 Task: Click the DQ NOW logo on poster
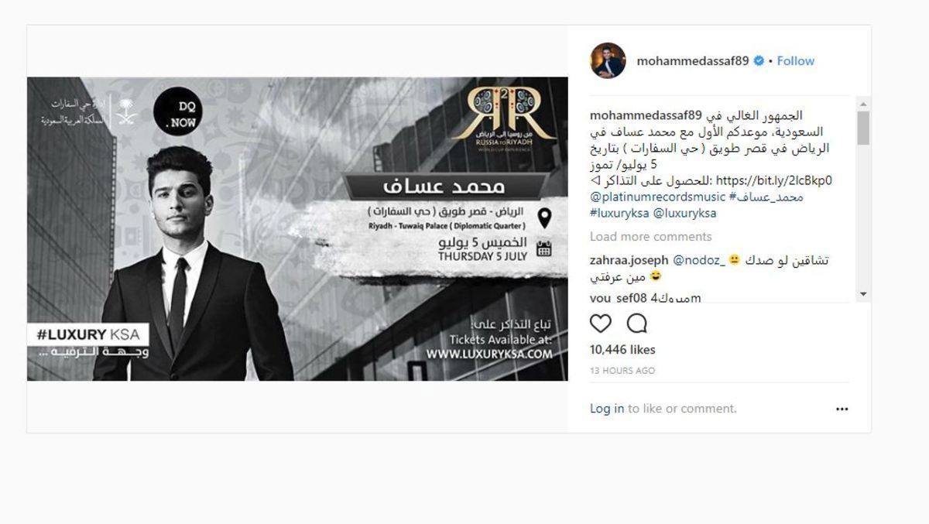point(178,111)
